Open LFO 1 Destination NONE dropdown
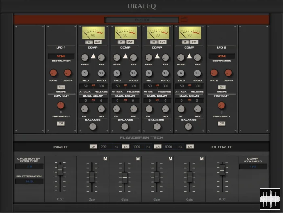The width and height of the screenshot is (283, 213). click(x=61, y=56)
